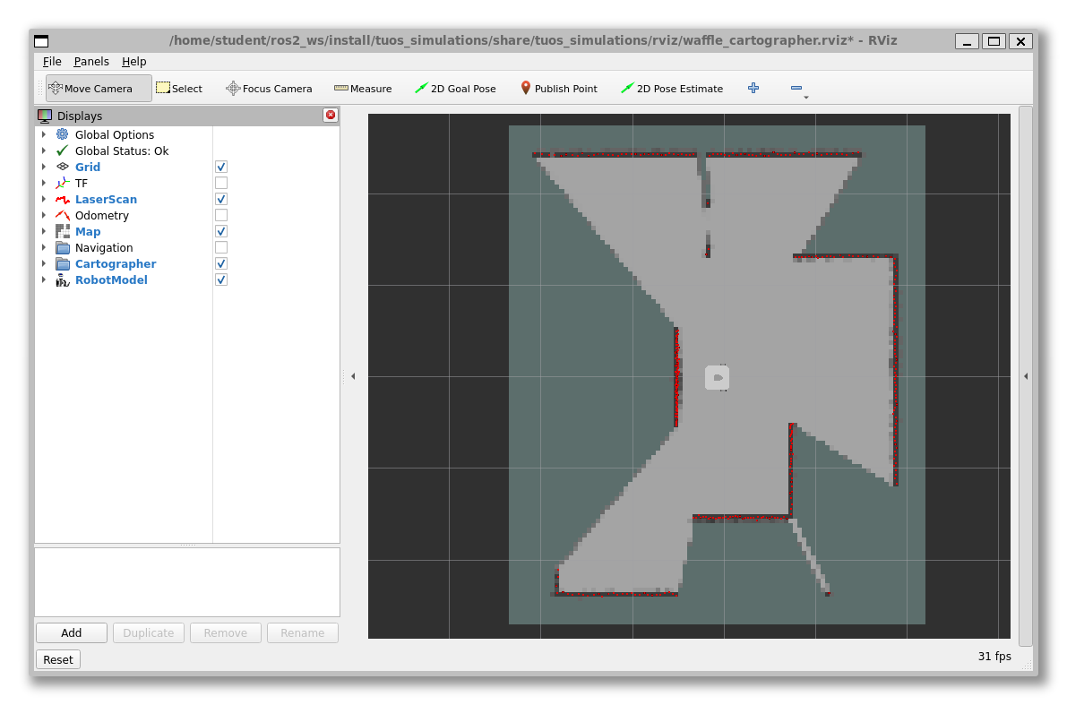
Task: Choose the 2D Pose Estimate tool
Action: [672, 89]
